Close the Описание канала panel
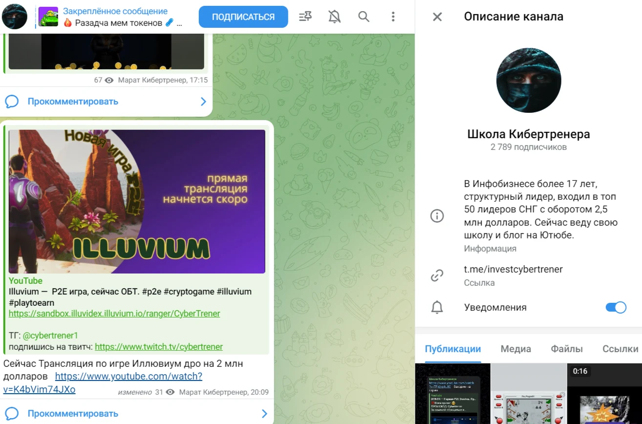 (x=437, y=17)
